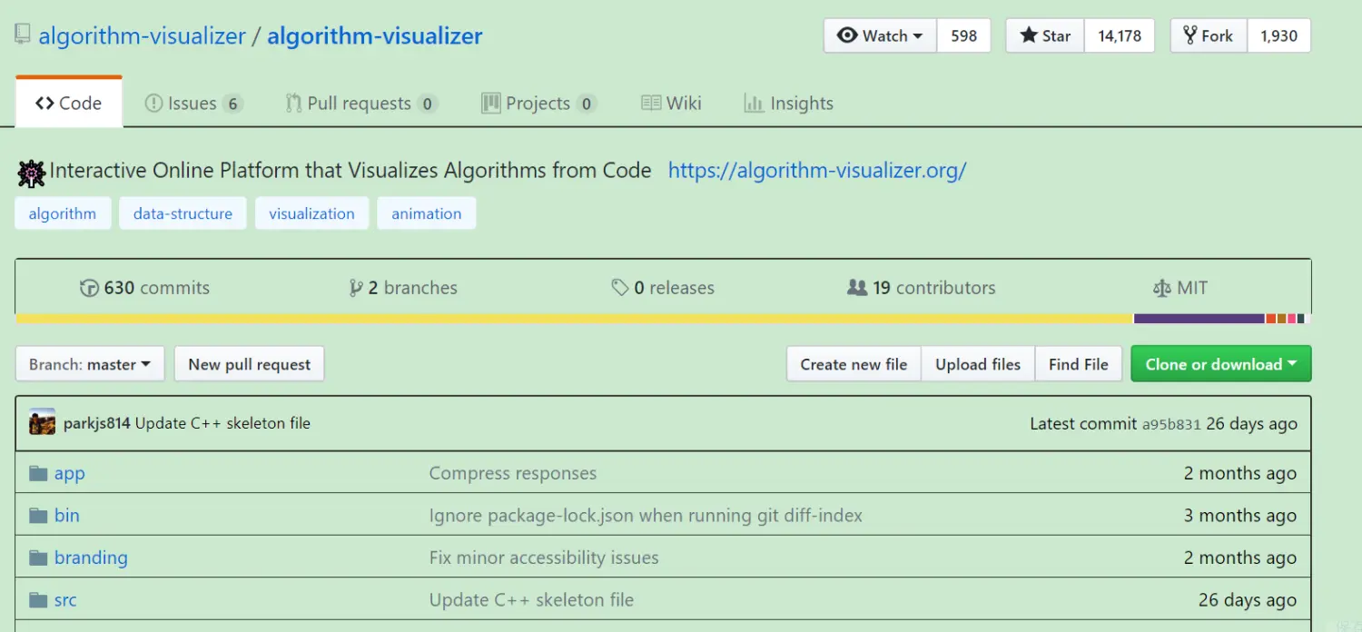This screenshot has width=1362, height=632.
Task: Open the Fix minor accessibility issues commit message
Action: [x=544, y=558]
